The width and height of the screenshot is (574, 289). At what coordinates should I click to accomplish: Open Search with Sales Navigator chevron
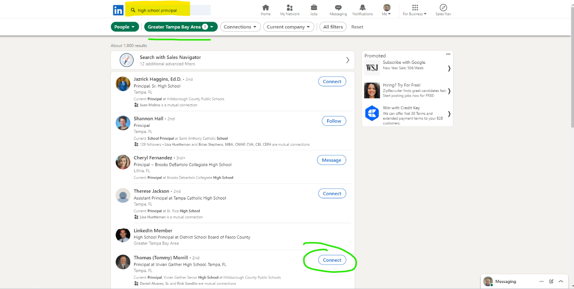tap(347, 60)
